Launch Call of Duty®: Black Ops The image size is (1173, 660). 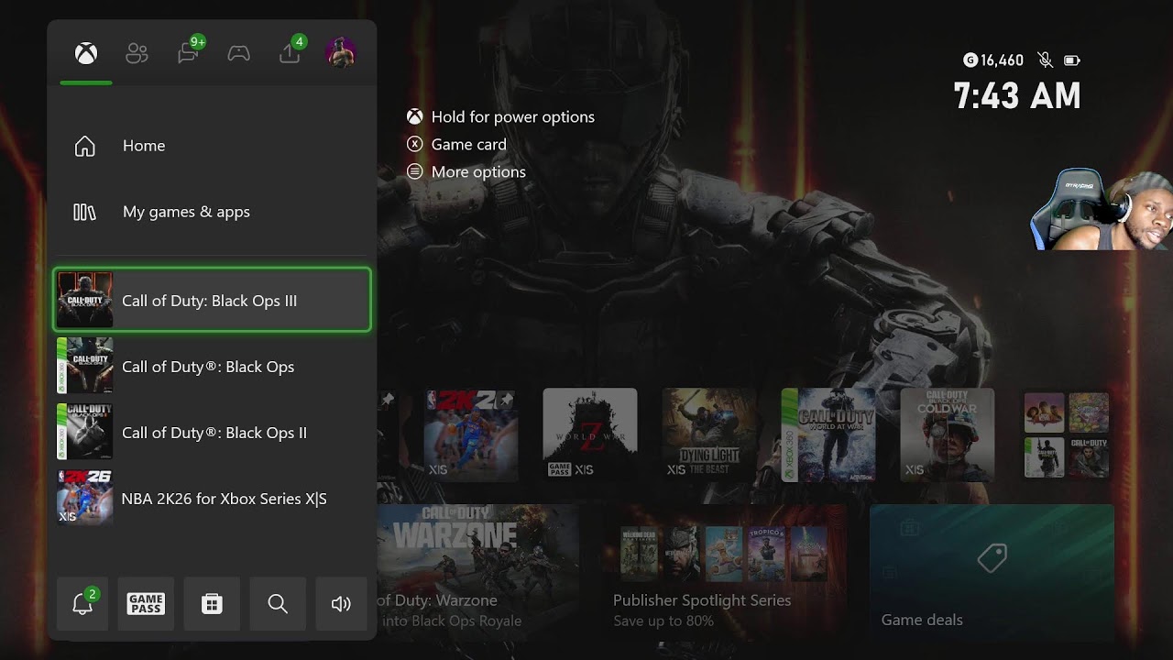(213, 366)
